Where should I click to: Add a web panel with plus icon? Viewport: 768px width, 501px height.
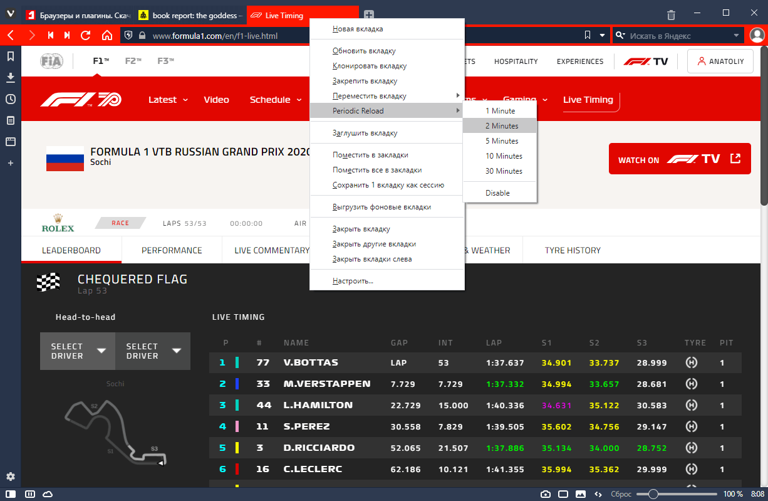tap(11, 163)
